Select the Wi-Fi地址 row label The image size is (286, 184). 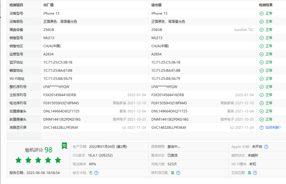[17, 79]
